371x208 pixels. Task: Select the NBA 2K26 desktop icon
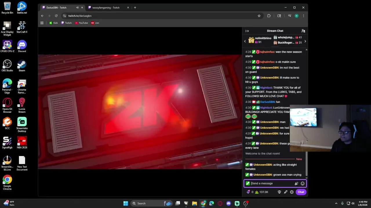(x=22, y=143)
